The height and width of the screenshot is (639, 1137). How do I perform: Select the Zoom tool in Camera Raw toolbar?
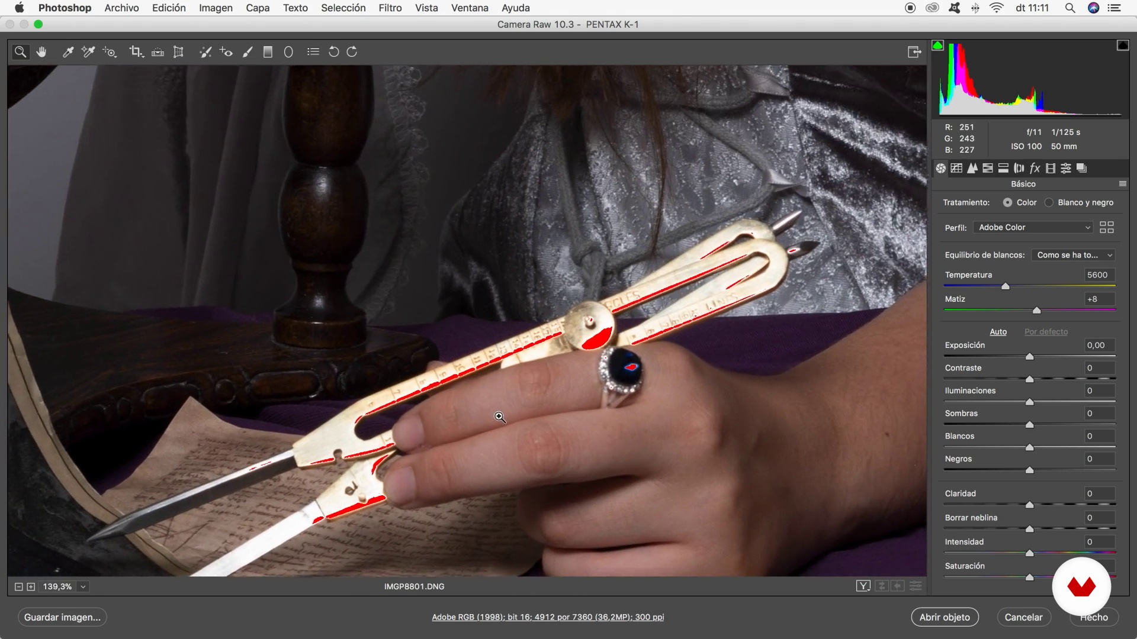point(20,52)
